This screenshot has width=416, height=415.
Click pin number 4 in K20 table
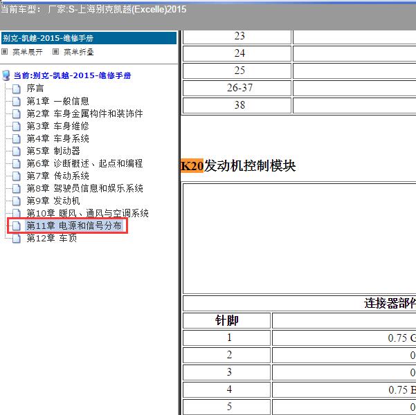click(x=227, y=389)
